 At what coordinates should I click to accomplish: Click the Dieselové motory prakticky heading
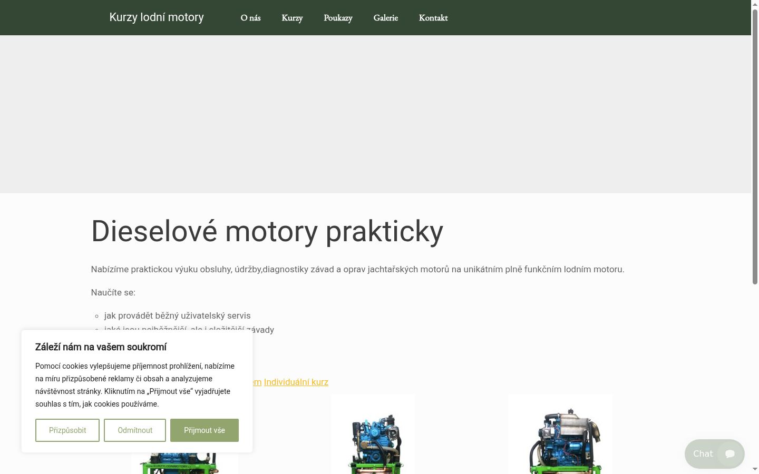click(x=267, y=231)
